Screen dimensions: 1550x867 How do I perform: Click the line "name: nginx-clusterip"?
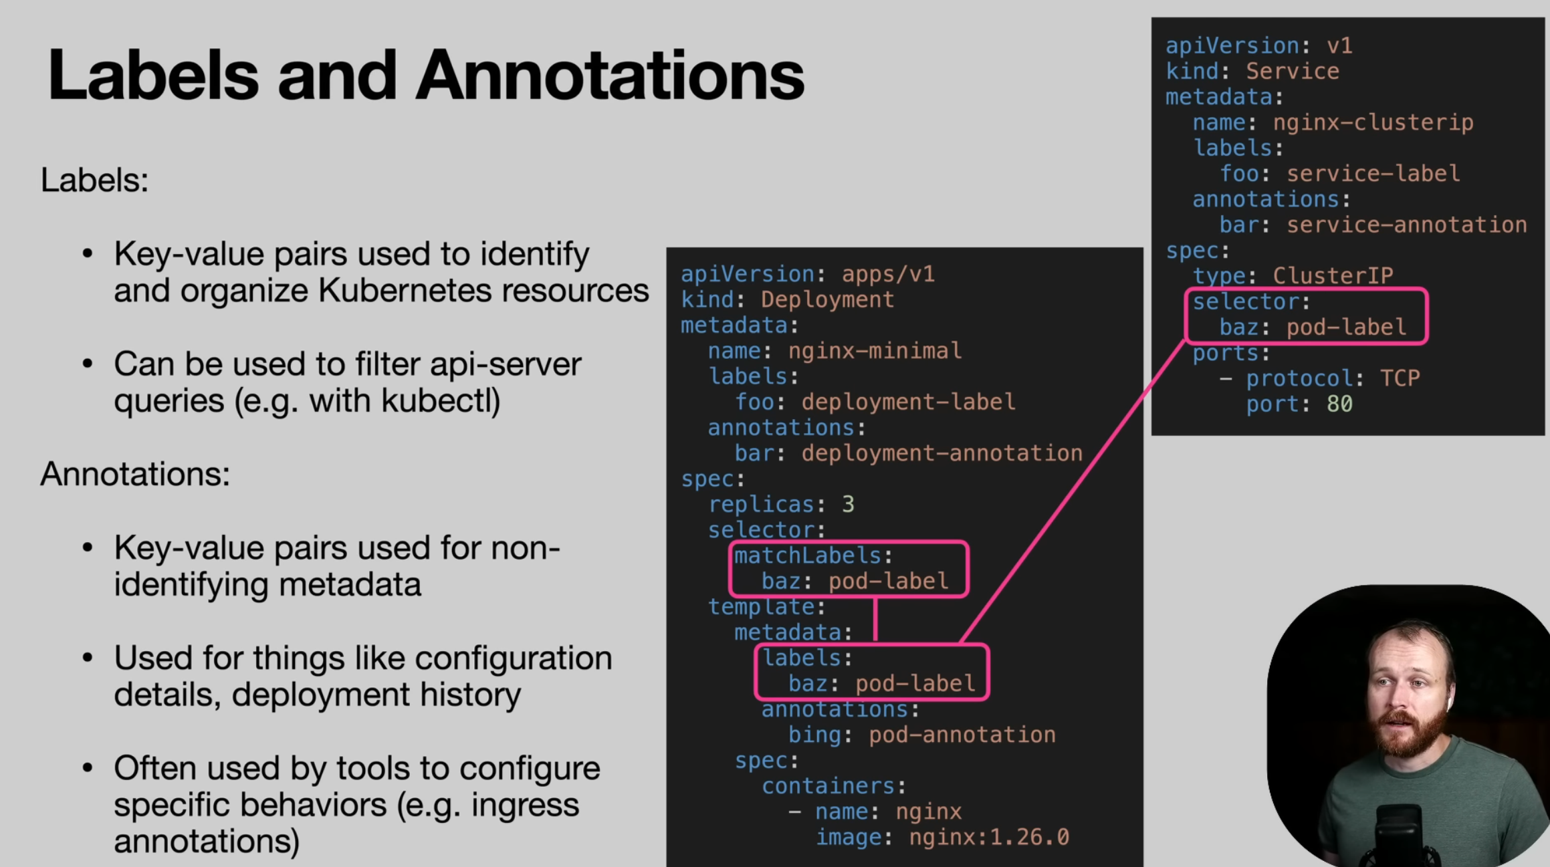[x=1333, y=122]
